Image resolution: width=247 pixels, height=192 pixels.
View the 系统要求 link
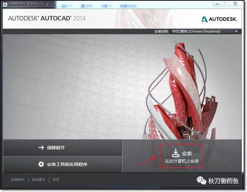click(x=39, y=180)
